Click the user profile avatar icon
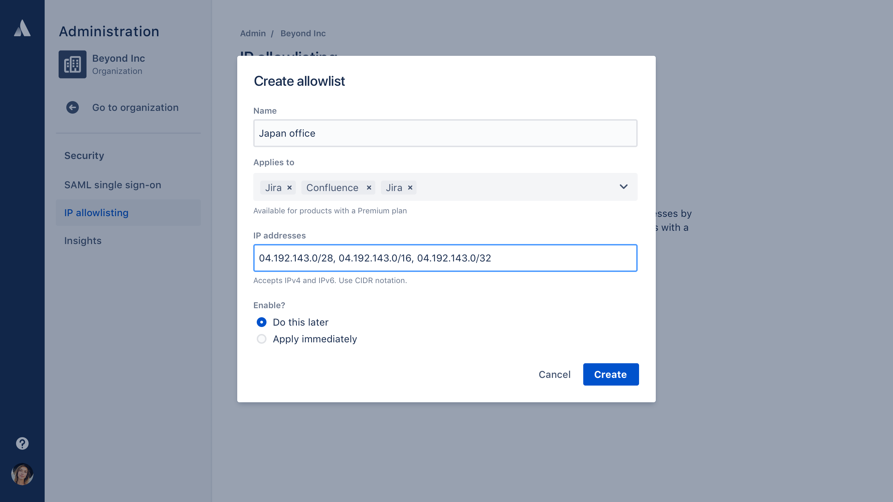Image resolution: width=893 pixels, height=502 pixels. pos(22,474)
